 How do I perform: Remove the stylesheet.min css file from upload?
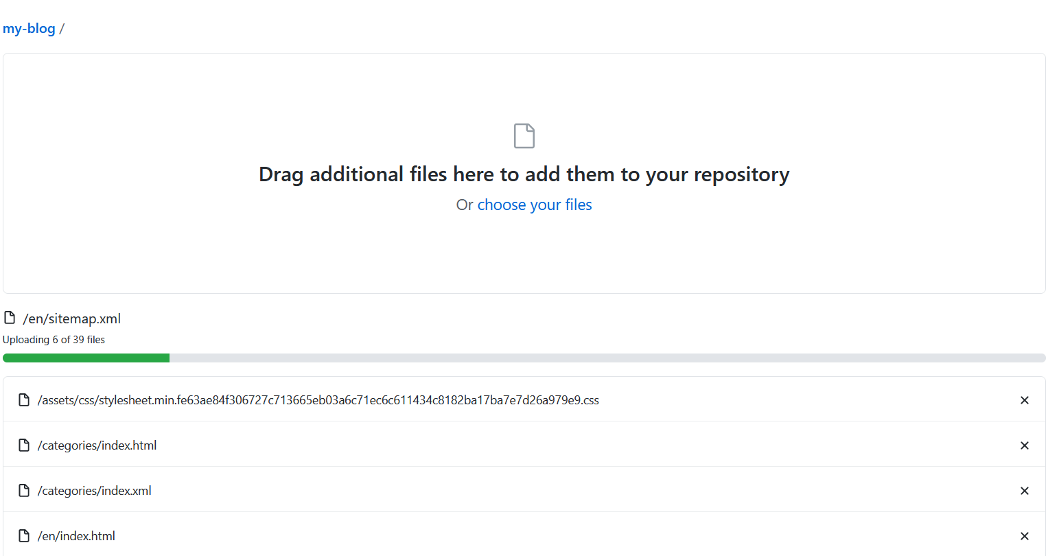point(1024,400)
